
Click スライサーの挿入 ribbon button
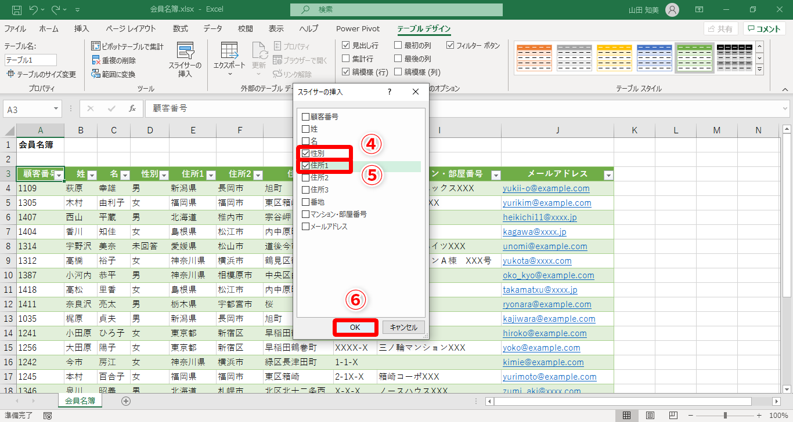(x=185, y=60)
